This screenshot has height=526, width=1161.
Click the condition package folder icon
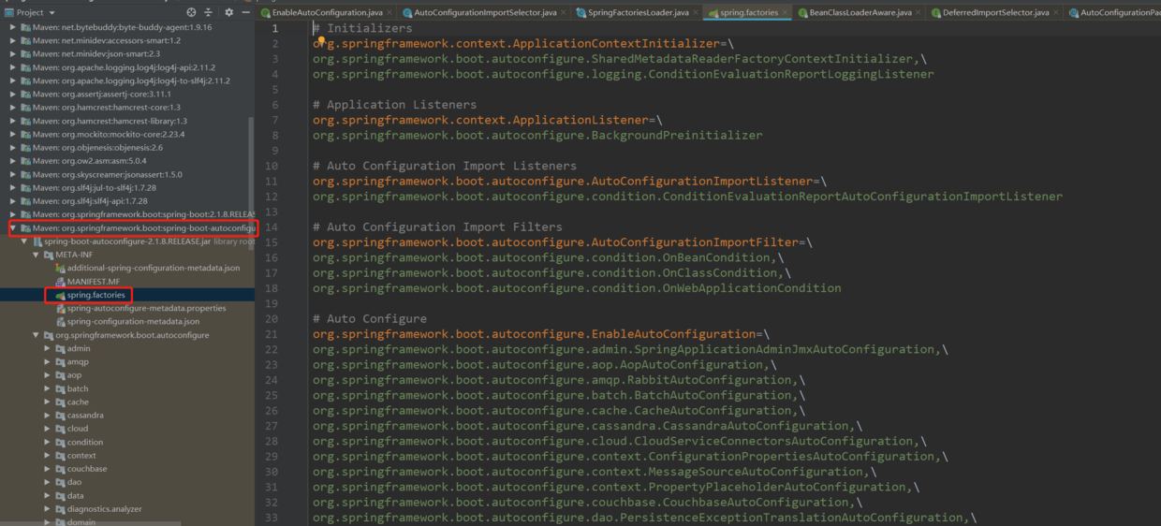click(59, 442)
